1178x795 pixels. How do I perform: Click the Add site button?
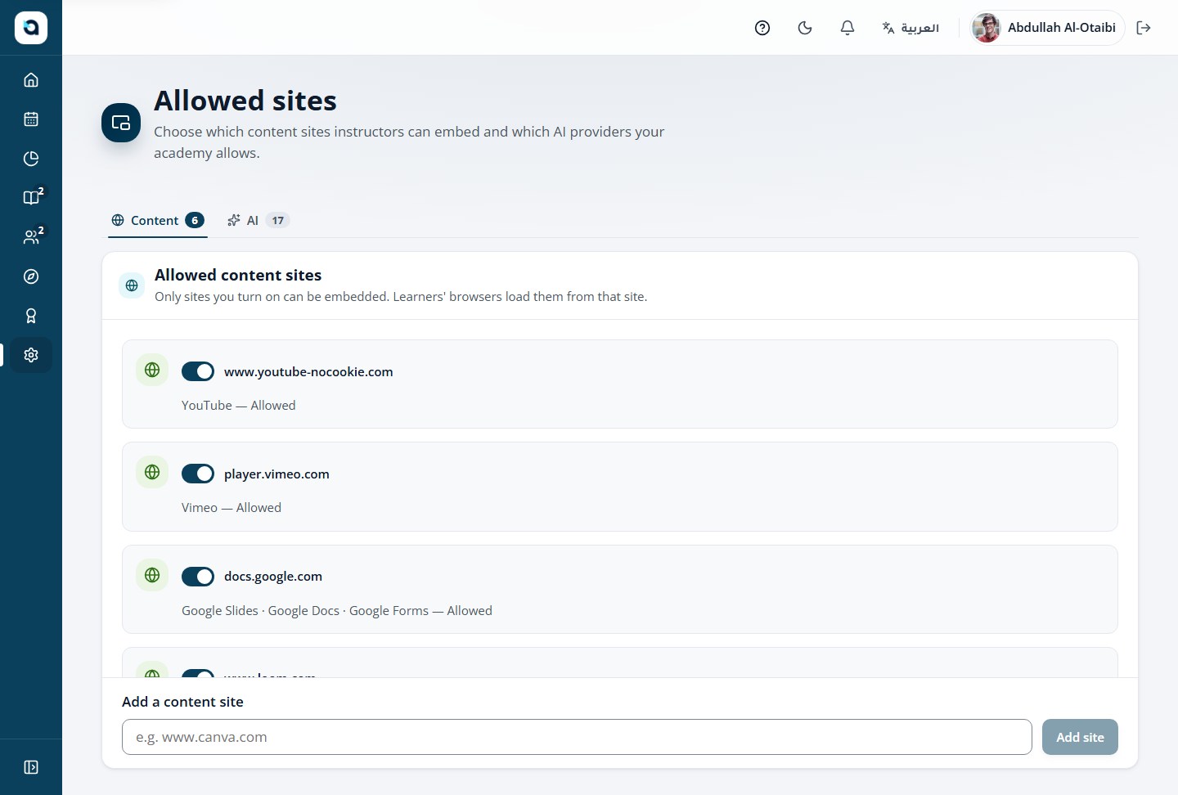tap(1080, 737)
